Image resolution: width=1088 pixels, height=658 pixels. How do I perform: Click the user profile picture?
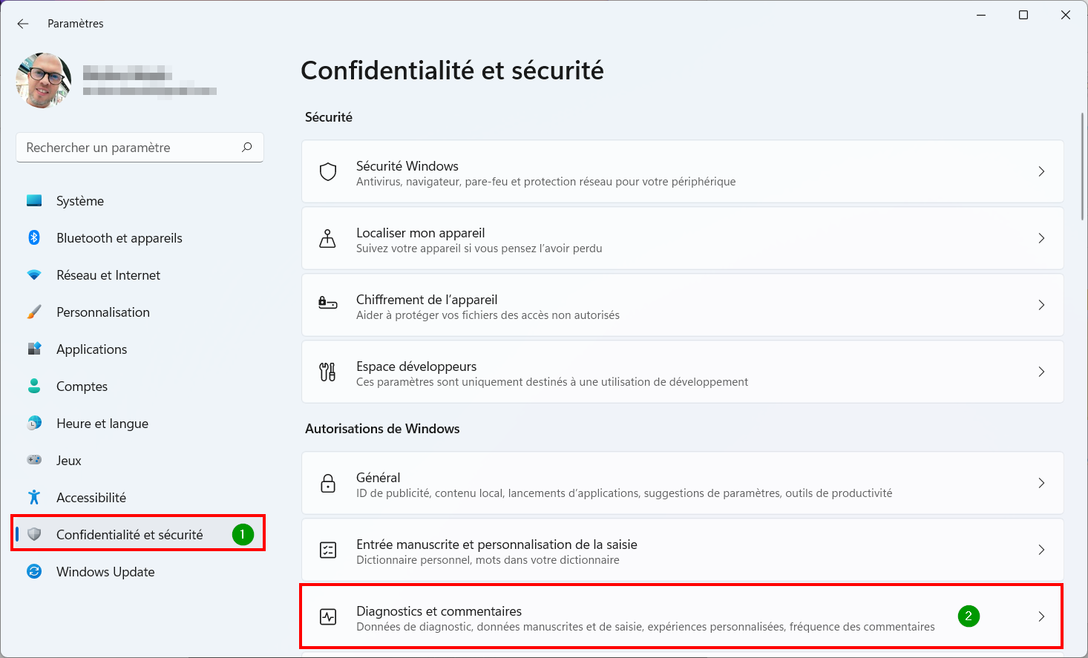(x=44, y=80)
